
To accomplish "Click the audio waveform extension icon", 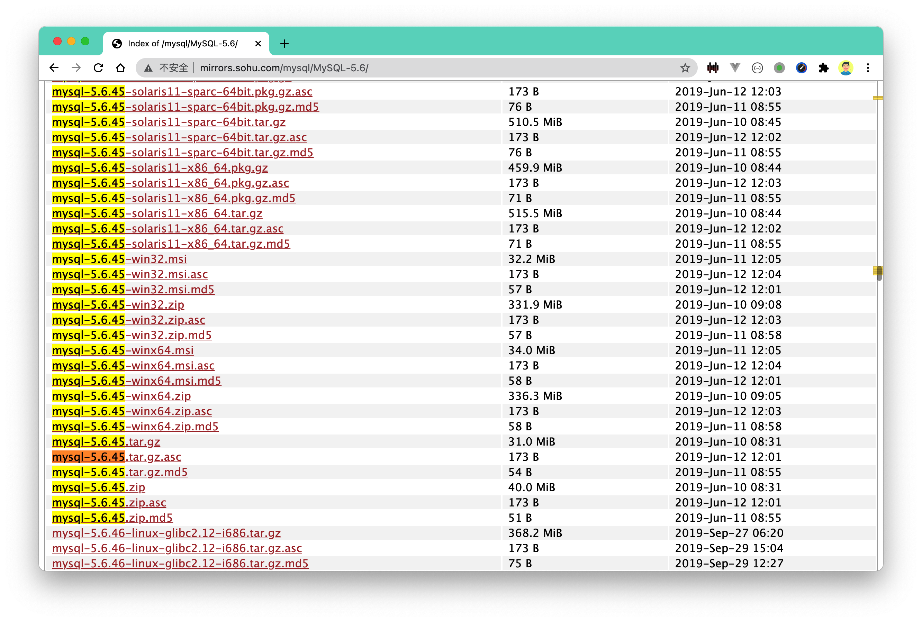I will pos(713,68).
